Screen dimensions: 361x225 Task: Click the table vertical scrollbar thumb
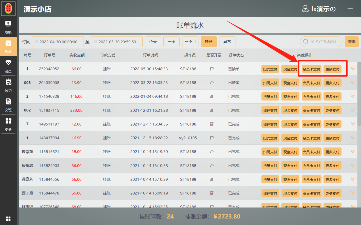click(x=359, y=94)
